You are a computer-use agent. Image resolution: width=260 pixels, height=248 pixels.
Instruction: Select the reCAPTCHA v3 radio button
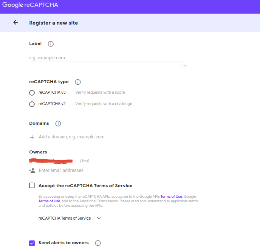point(32,93)
